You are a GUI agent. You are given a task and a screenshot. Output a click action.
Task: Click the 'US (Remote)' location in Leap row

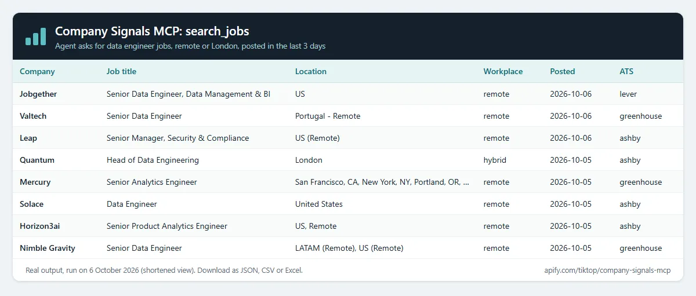click(x=317, y=138)
